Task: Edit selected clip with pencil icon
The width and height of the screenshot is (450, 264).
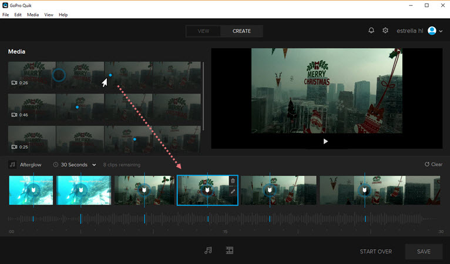Action: pyautogui.click(x=233, y=192)
